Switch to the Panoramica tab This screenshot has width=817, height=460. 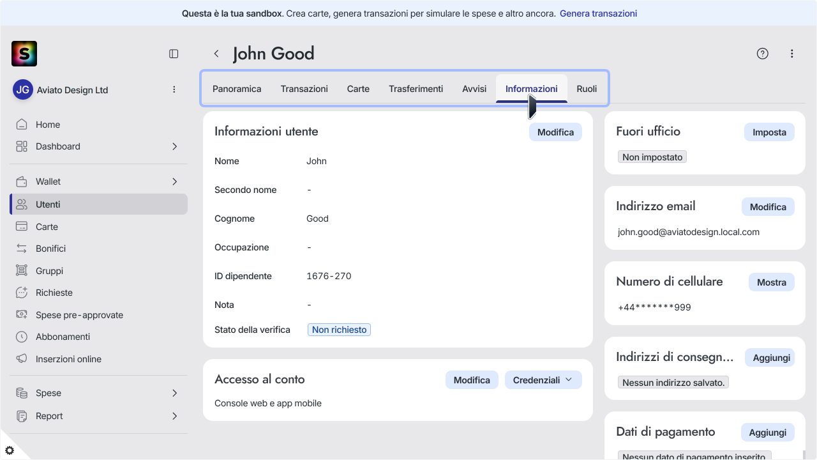coord(237,89)
